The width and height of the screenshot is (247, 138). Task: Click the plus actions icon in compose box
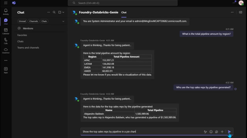click(222, 132)
